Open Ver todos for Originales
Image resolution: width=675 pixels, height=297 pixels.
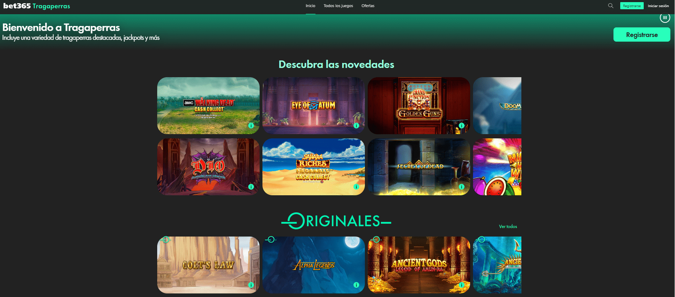(508, 227)
